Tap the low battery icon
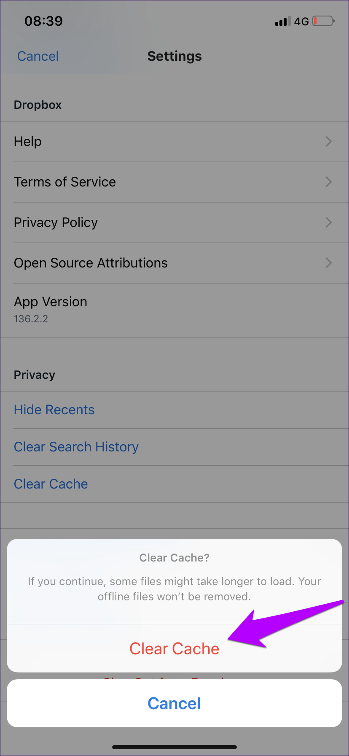The height and width of the screenshot is (756, 349). coord(323,21)
